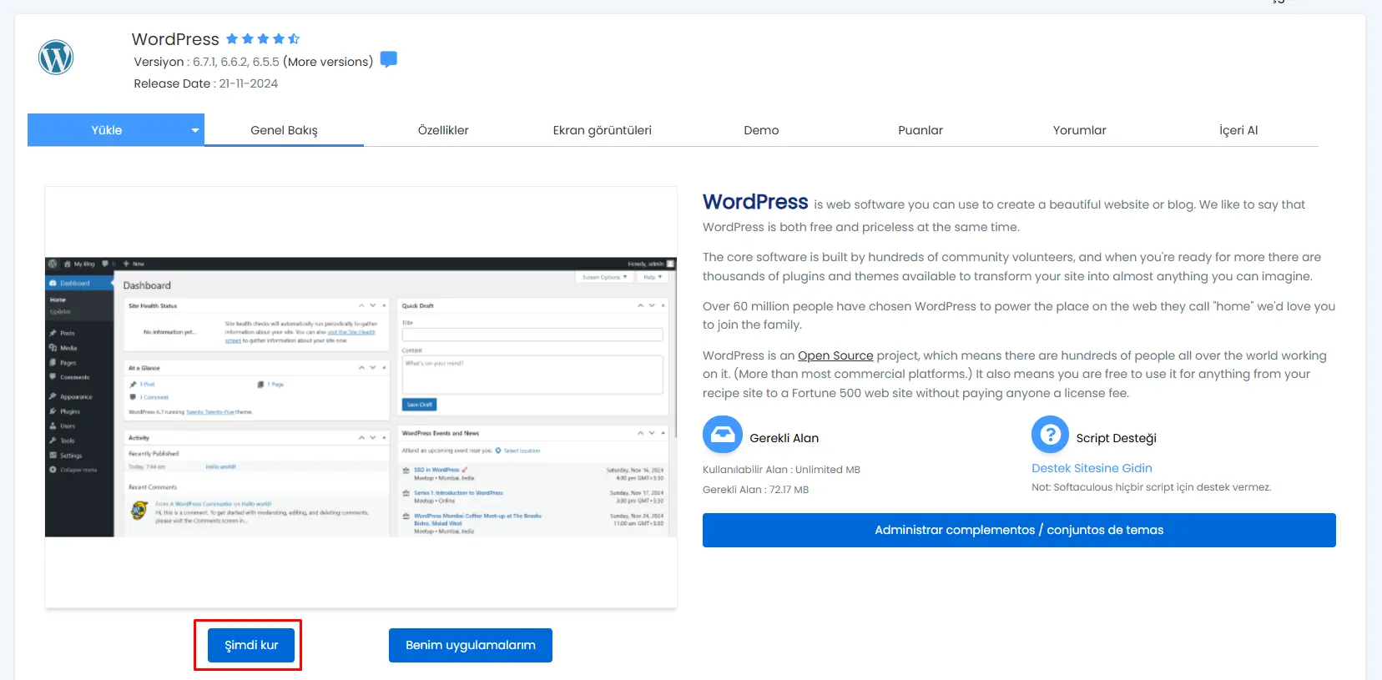Click the Release Date text 21-11-2024
1382x680 pixels.
pos(249,83)
